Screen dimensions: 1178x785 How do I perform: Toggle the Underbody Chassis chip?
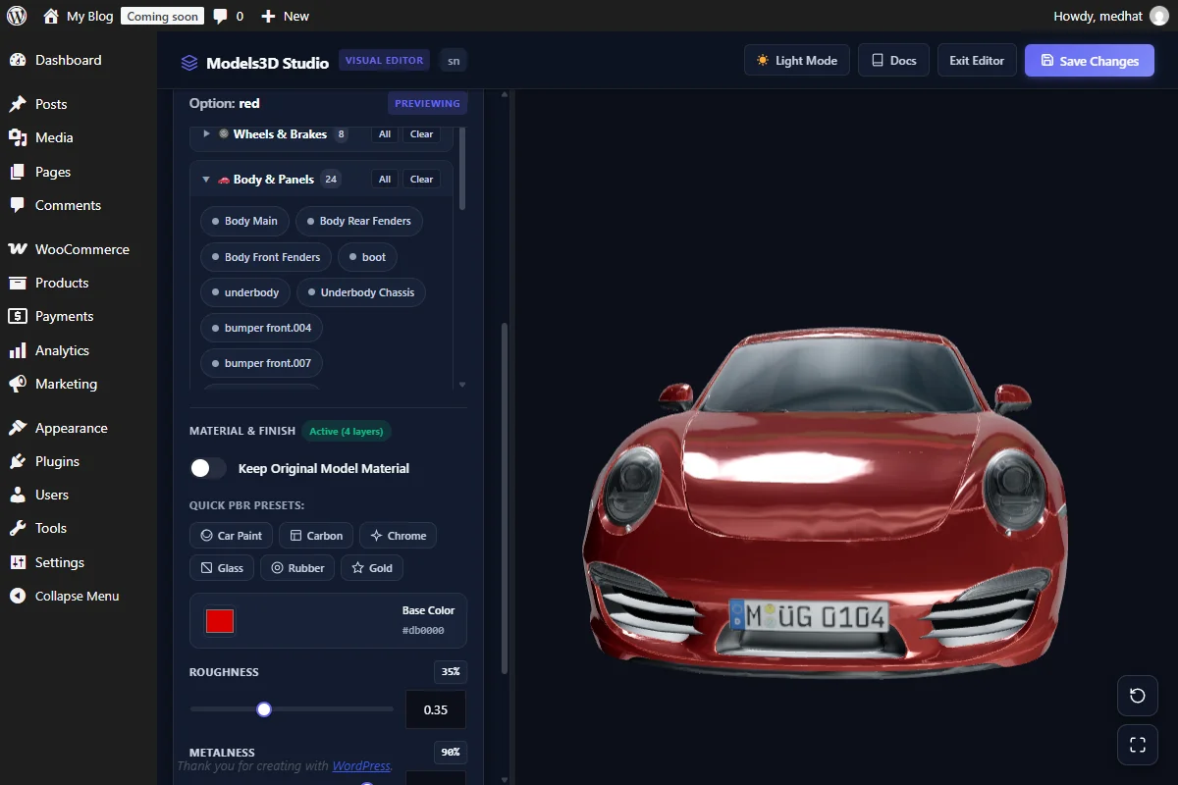tap(361, 292)
